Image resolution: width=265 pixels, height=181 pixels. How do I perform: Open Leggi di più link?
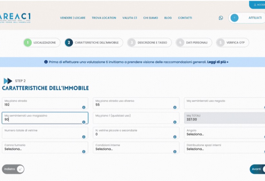click(218, 62)
